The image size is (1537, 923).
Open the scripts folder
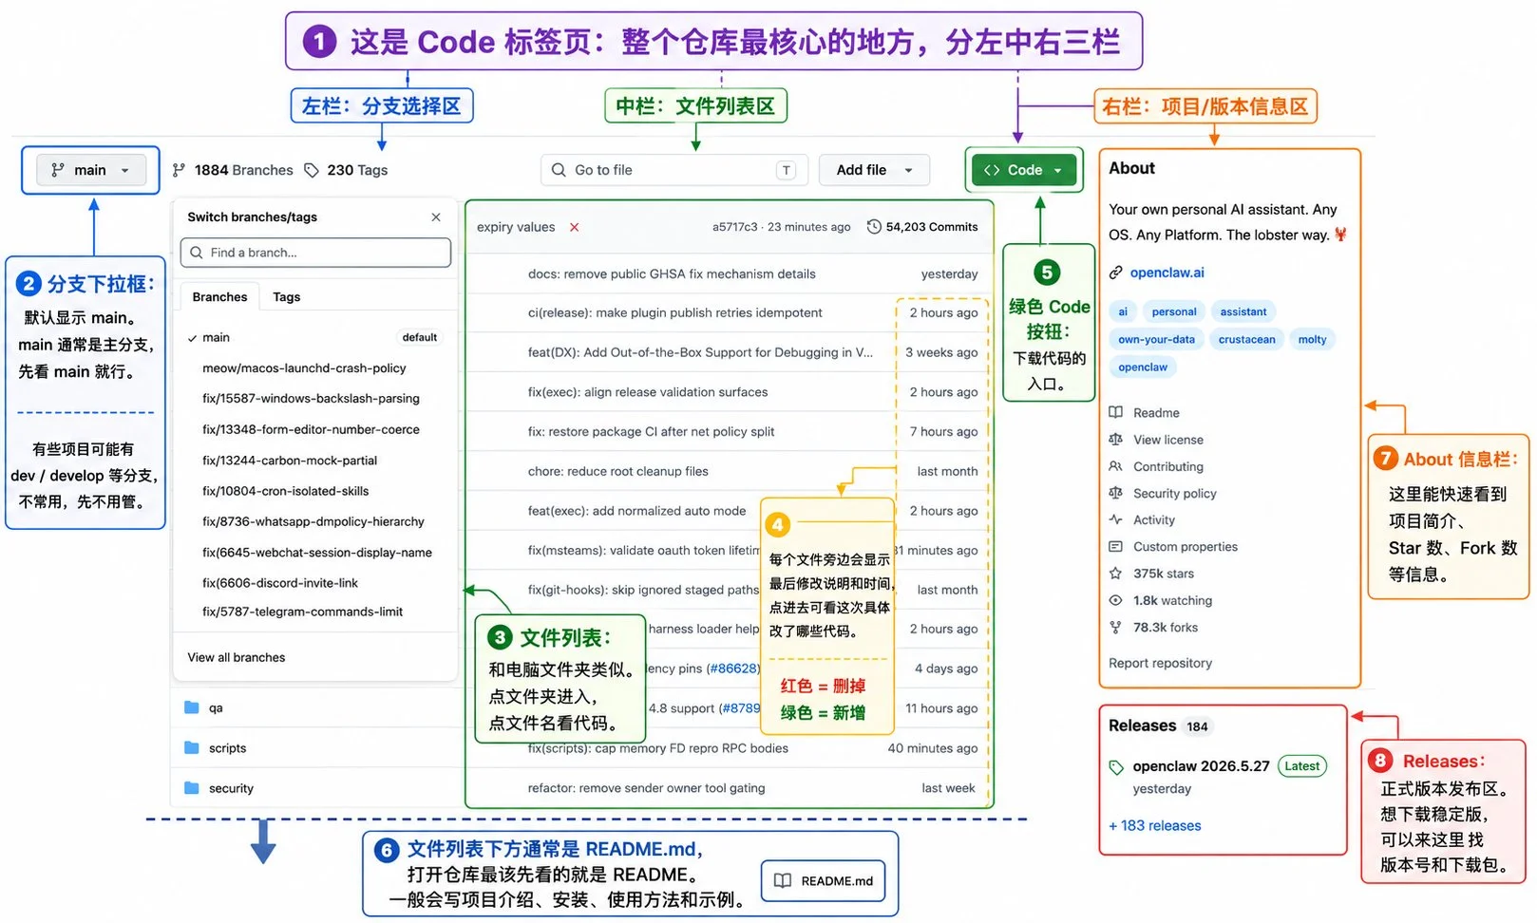pos(227,748)
